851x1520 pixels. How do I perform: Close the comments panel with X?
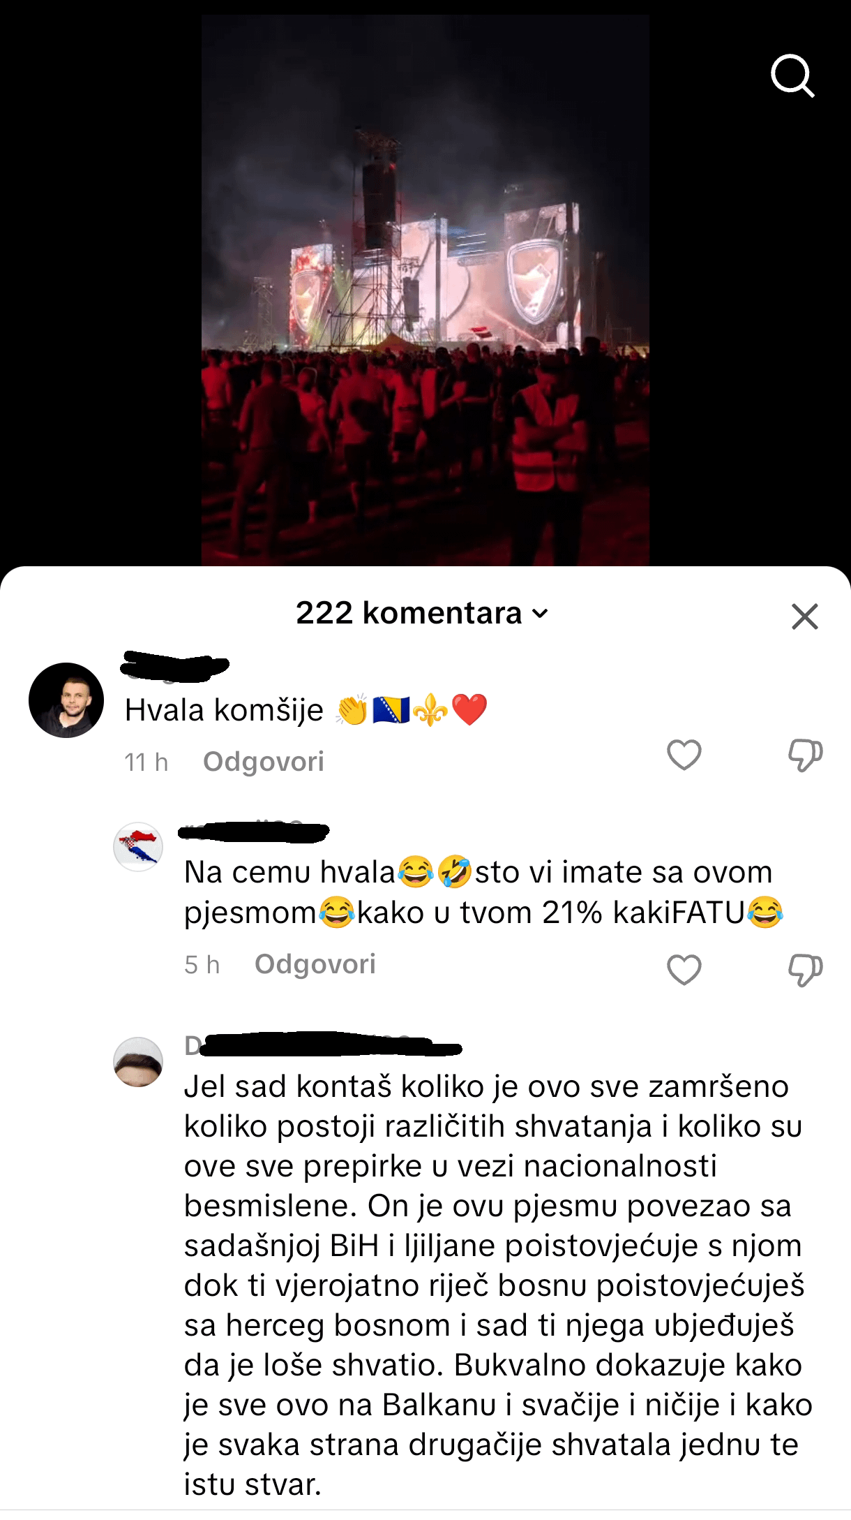(805, 617)
